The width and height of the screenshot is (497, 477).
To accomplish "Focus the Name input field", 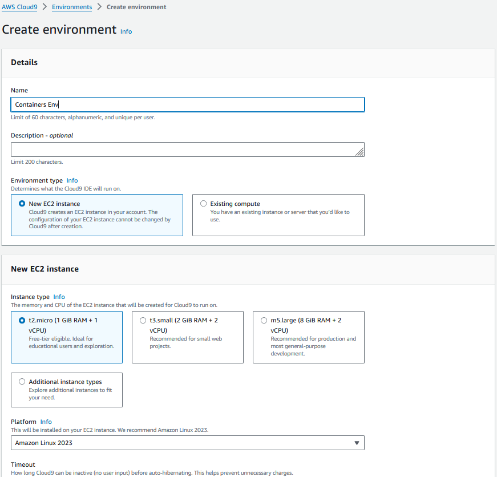I will click(x=188, y=104).
